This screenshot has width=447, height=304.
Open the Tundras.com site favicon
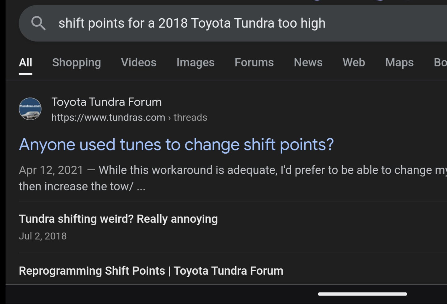(x=30, y=109)
